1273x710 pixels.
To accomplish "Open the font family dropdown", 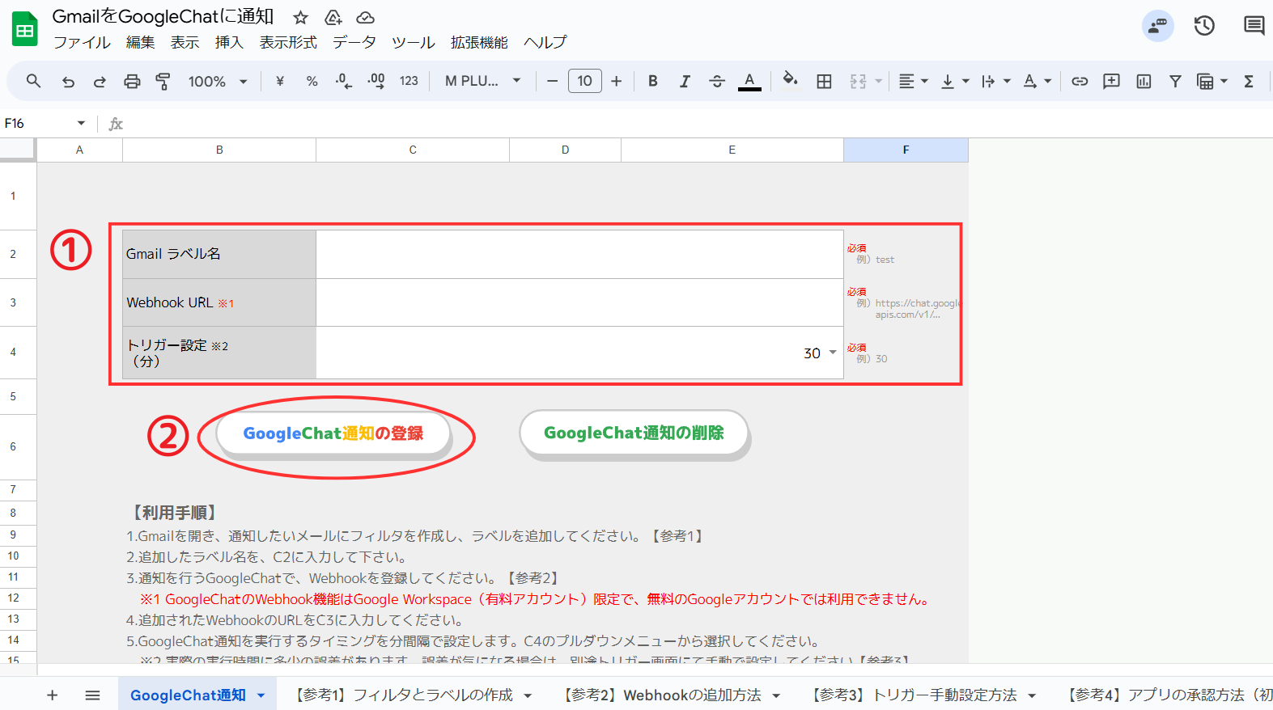I will 482,81.
